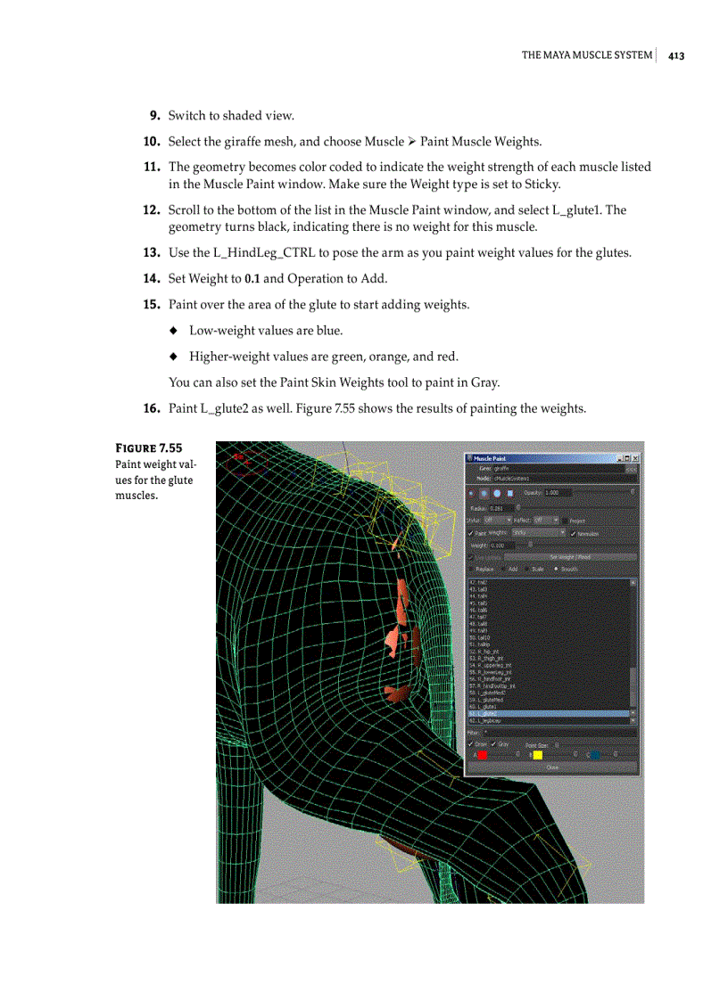
Task: Select the Smooth operation radio button
Action: [x=557, y=568]
